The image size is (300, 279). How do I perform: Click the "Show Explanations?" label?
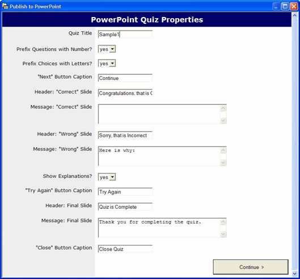tap(67, 176)
